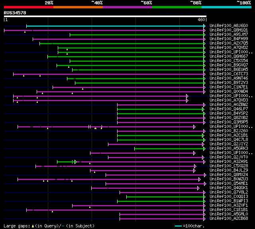
Task: Click the UniRef100_B2J260 label
Action: click(x=229, y=131)
